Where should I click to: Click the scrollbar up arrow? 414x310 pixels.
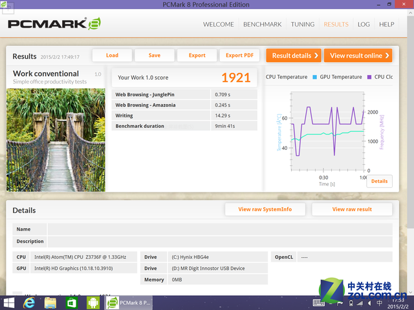coord(411,13)
